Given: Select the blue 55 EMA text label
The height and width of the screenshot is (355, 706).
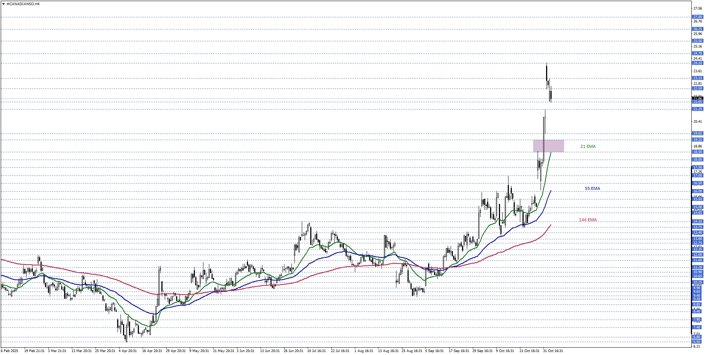Looking at the screenshot, I should (592, 188).
